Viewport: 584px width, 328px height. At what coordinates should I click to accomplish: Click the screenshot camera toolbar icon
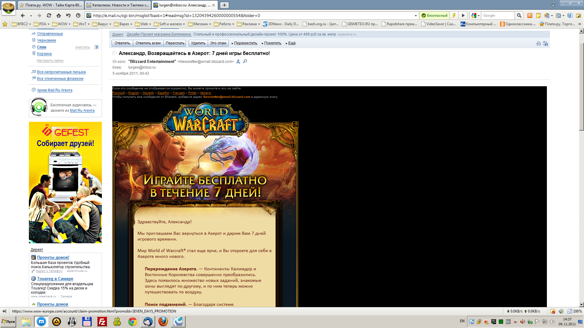558,15
